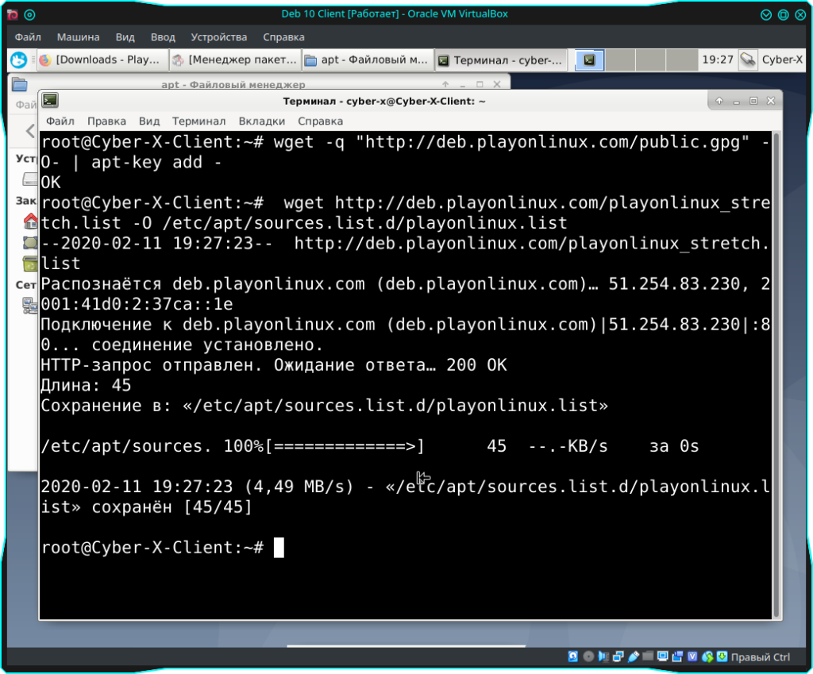Click the terminal window icon in title bar

[x=50, y=101]
